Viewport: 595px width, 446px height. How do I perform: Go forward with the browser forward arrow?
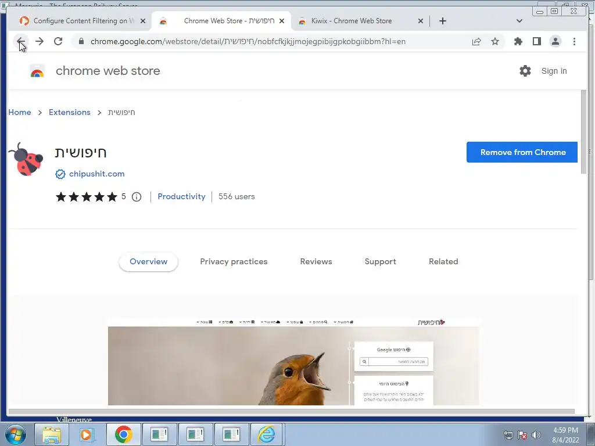tap(40, 41)
